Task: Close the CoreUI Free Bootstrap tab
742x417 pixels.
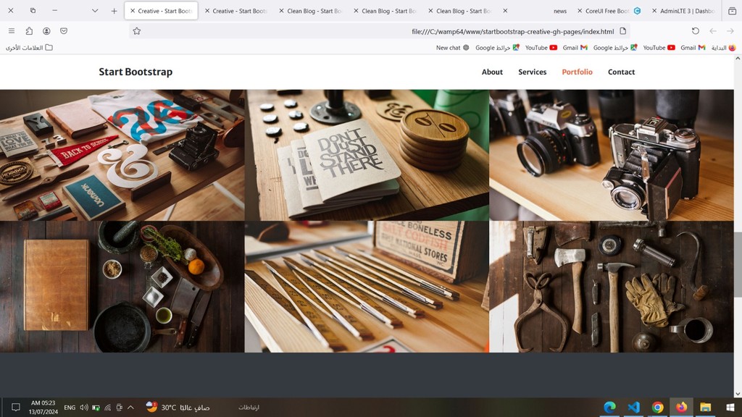Action: tap(580, 11)
